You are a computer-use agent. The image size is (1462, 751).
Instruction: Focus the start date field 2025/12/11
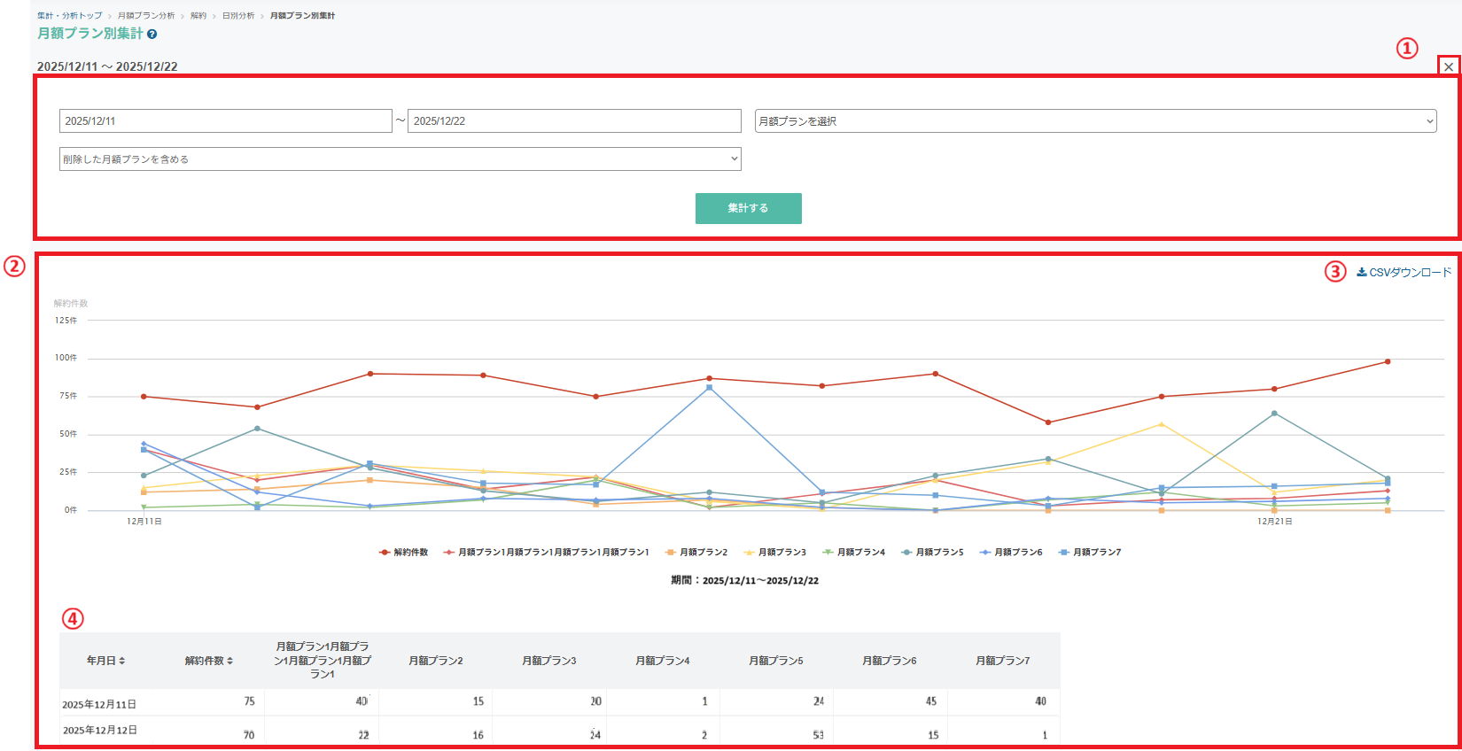click(x=226, y=121)
